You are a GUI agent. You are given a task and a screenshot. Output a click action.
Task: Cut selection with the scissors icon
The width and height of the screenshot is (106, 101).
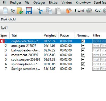pyautogui.click(x=40, y=11)
